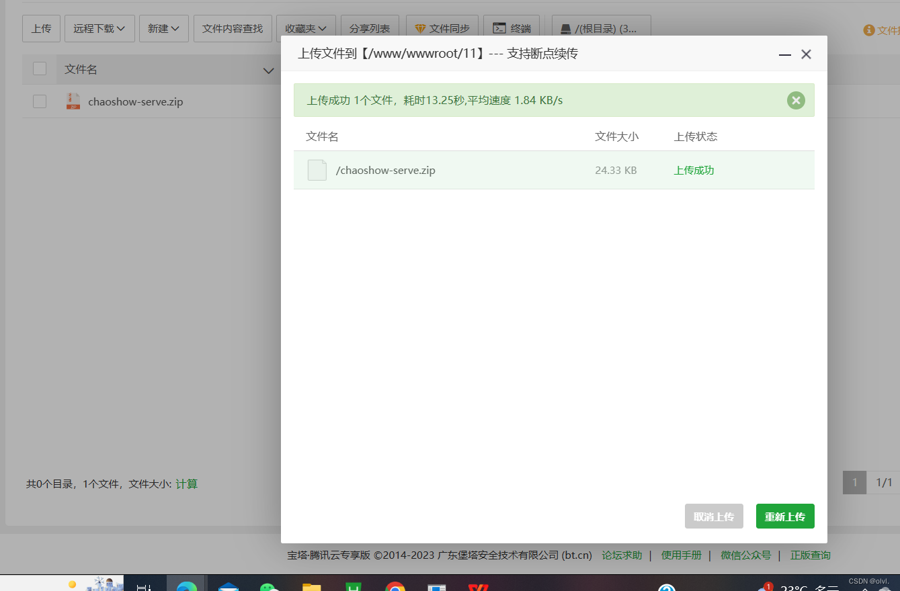Viewport: 900px width, 591px height.
Task: Click the 上传状态 column header in dialog
Action: pos(696,136)
